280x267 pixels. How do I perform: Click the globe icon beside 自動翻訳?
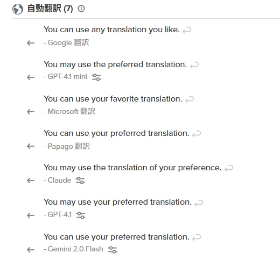click(18, 9)
